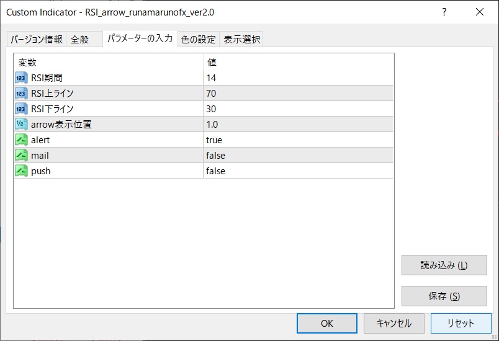This screenshot has height=341, width=499.
Task: Go to the 色の設定 tab
Action: [x=198, y=40]
